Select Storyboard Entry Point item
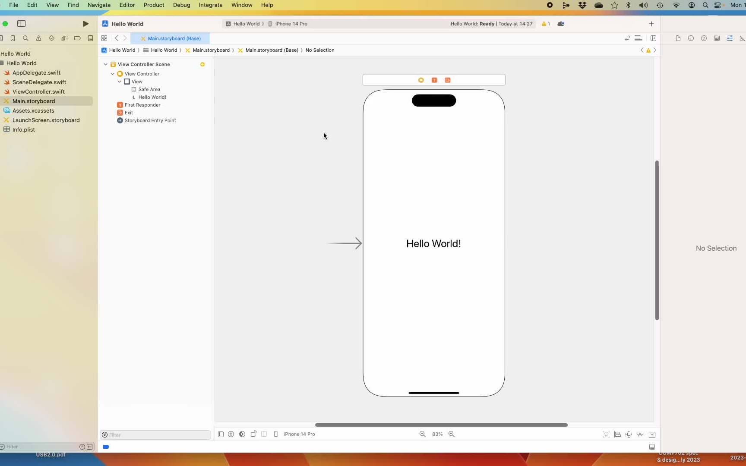The image size is (746, 466). [x=150, y=120]
